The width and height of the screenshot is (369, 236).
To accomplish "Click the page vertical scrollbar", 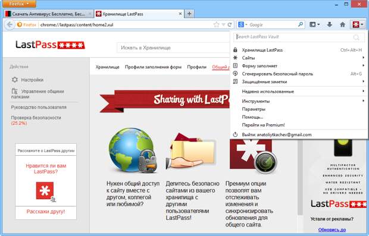I will 300,177.
